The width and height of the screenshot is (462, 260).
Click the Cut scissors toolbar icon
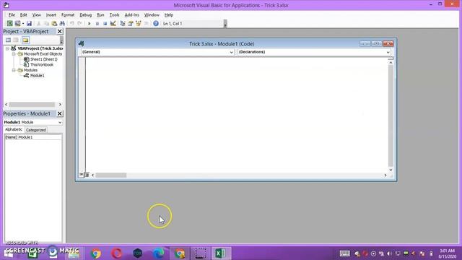click(x=38, y=23)
